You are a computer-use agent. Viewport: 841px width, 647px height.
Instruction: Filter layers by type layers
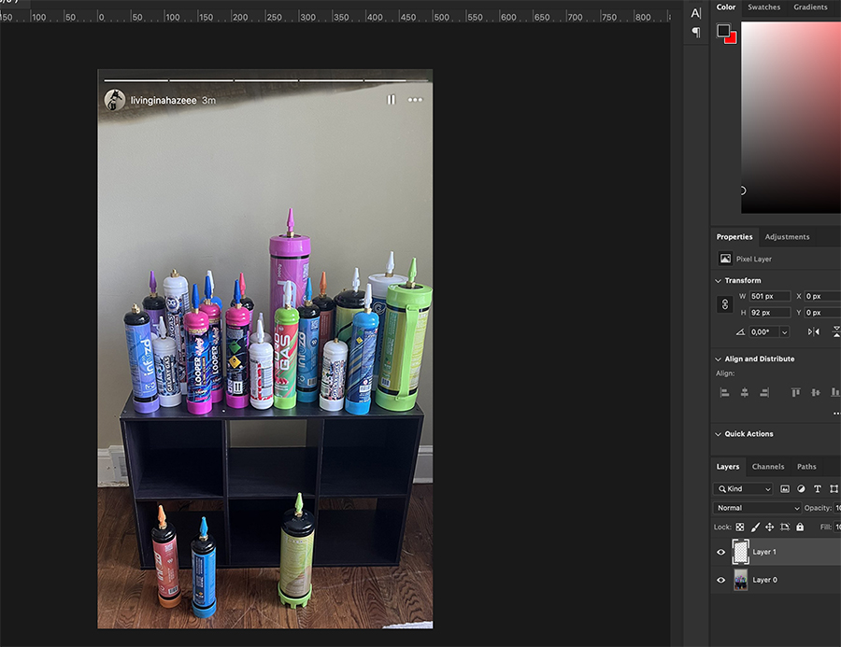[x=818, y=489]
